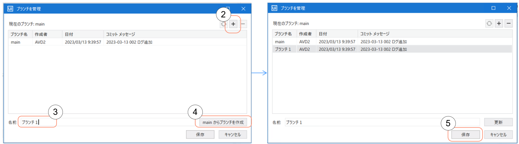Click ブランチ名 column header in right window

click(x=285, y=34)
